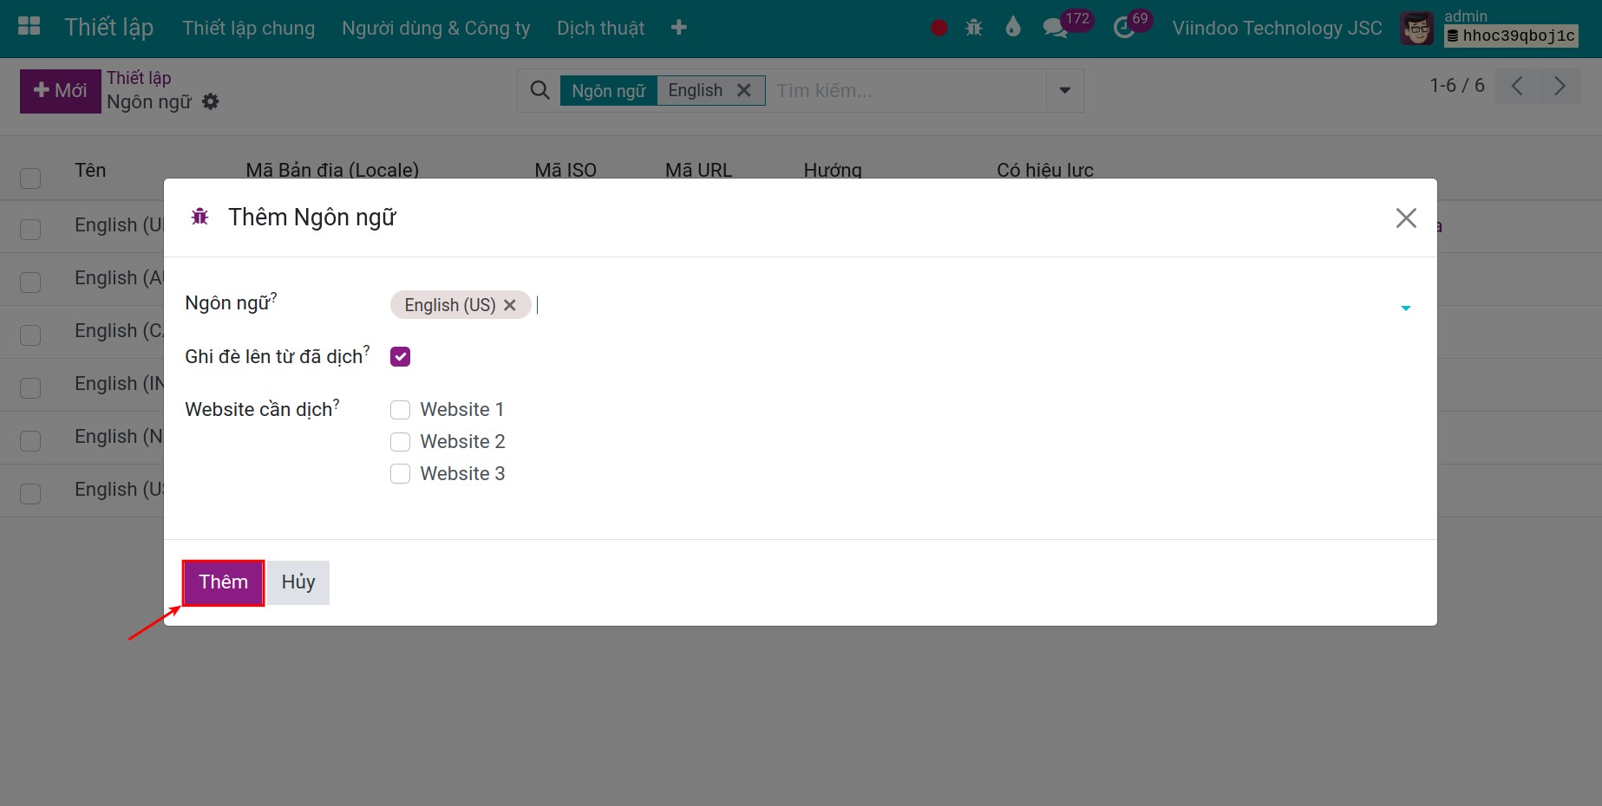Open the Dịch thuật menu
1602x806 pixels.
click(x=600, y=28)
